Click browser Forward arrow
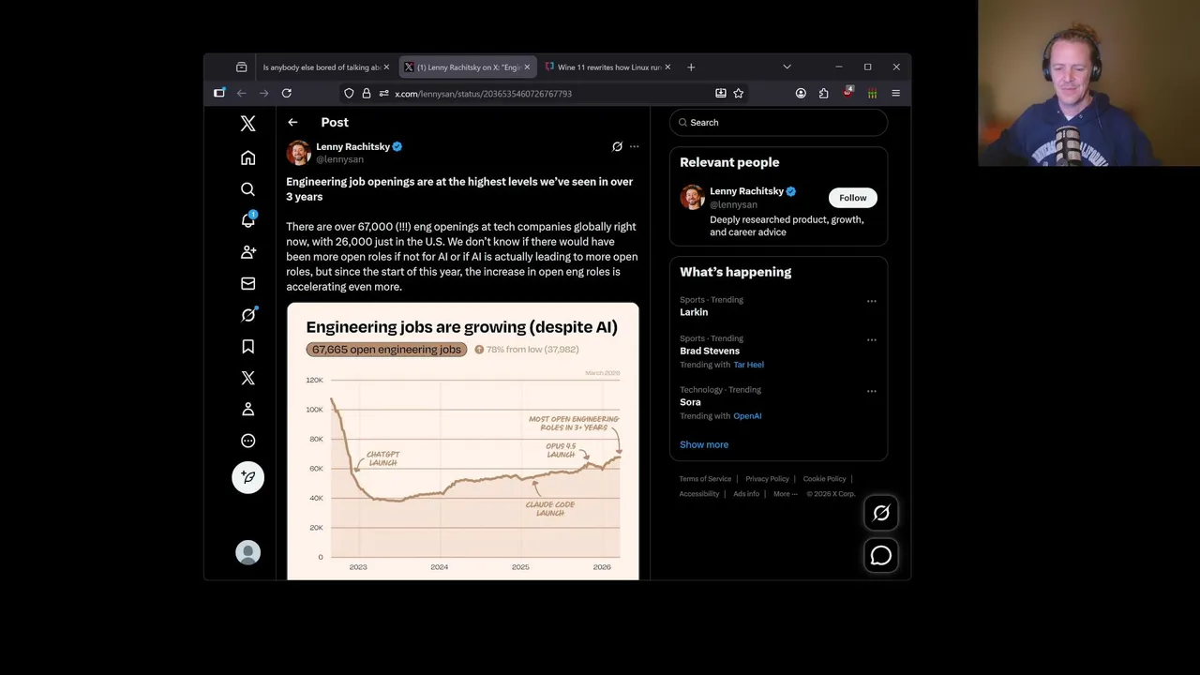The height and width of the screenshot is (675, 1200). (263, 93)
